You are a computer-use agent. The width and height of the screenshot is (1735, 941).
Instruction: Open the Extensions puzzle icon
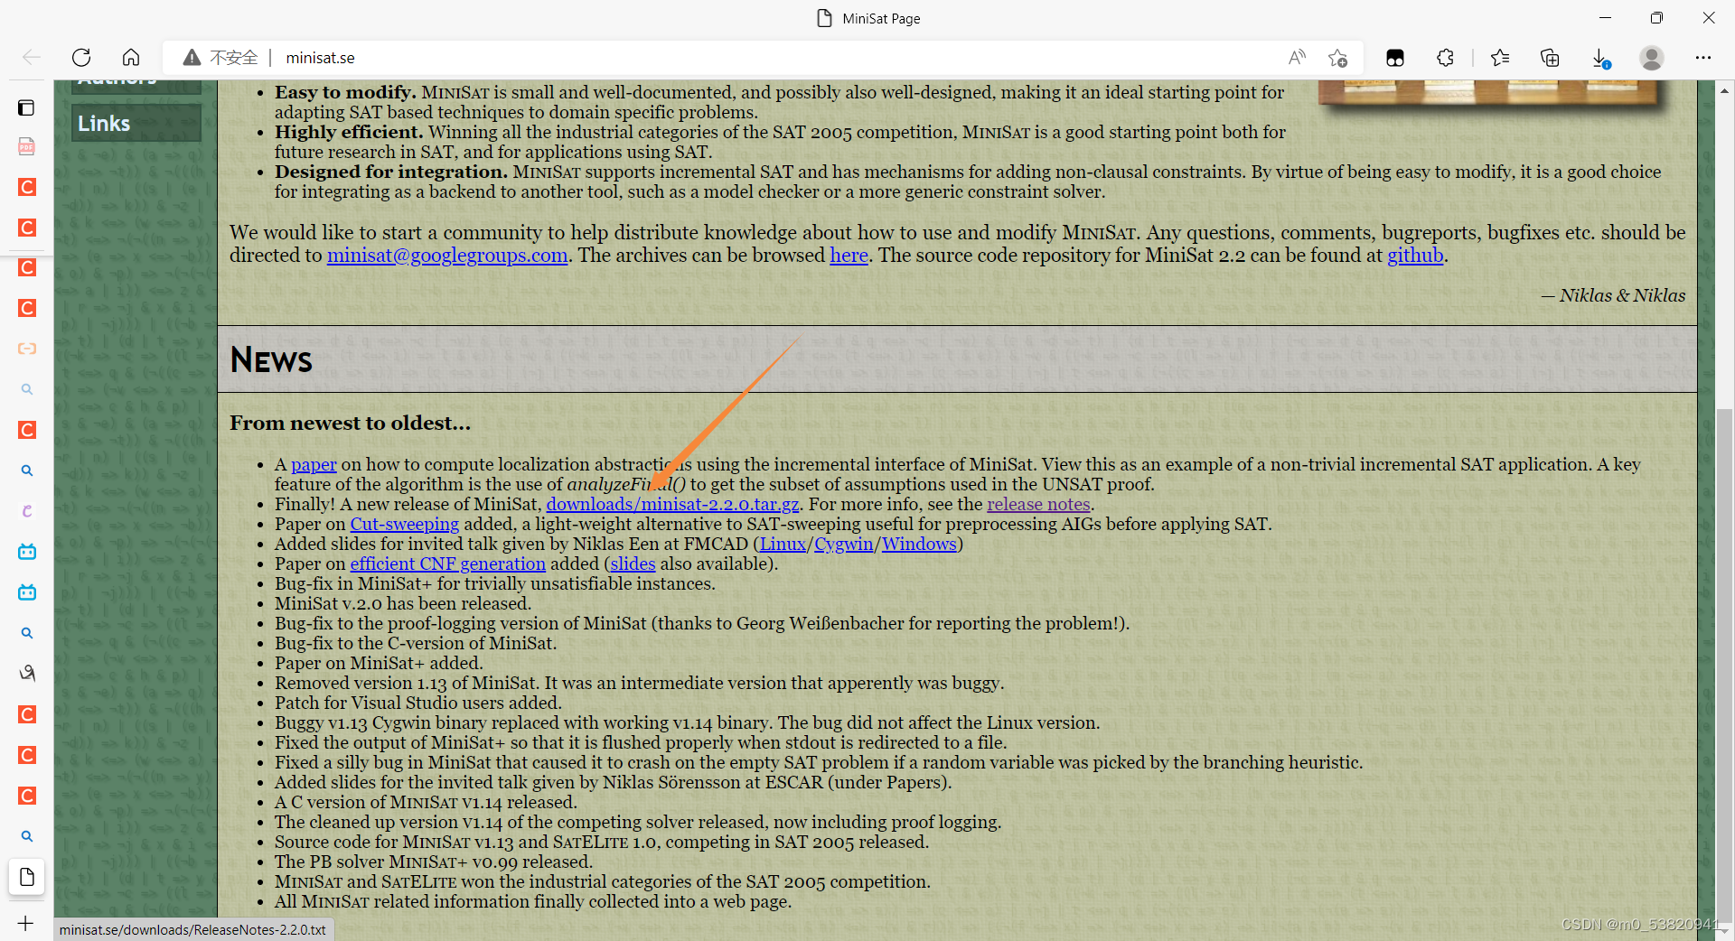pos(1445,58)
